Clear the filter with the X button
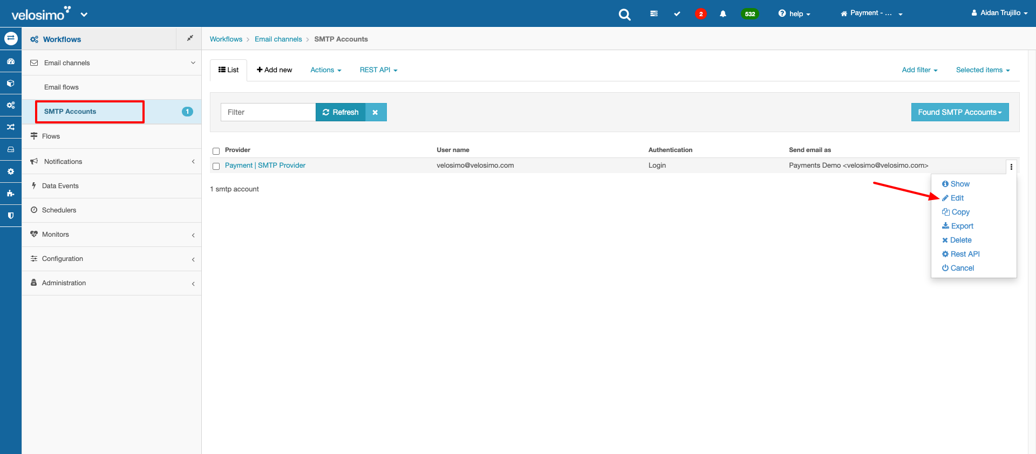This screenshot has height=454, width=1036. point(376,112)
